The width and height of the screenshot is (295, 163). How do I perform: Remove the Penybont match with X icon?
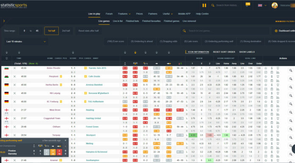click(14, 77)
